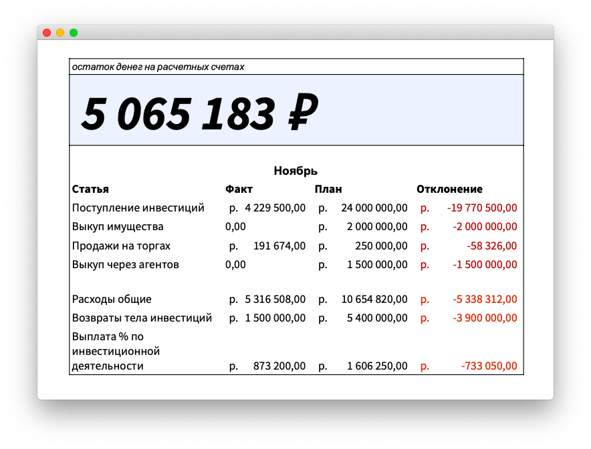Click the 'Возвраты тела инвестиций' row label
The width and height of the screenshot is (591, 449).
[x=142, y=318]
